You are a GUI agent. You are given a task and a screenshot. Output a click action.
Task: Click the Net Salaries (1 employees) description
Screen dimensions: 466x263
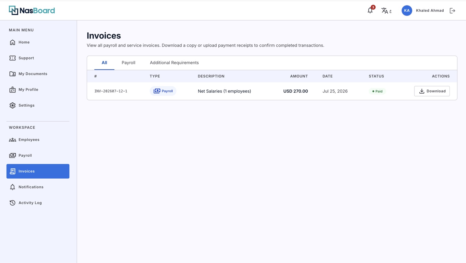pos(224,91)
